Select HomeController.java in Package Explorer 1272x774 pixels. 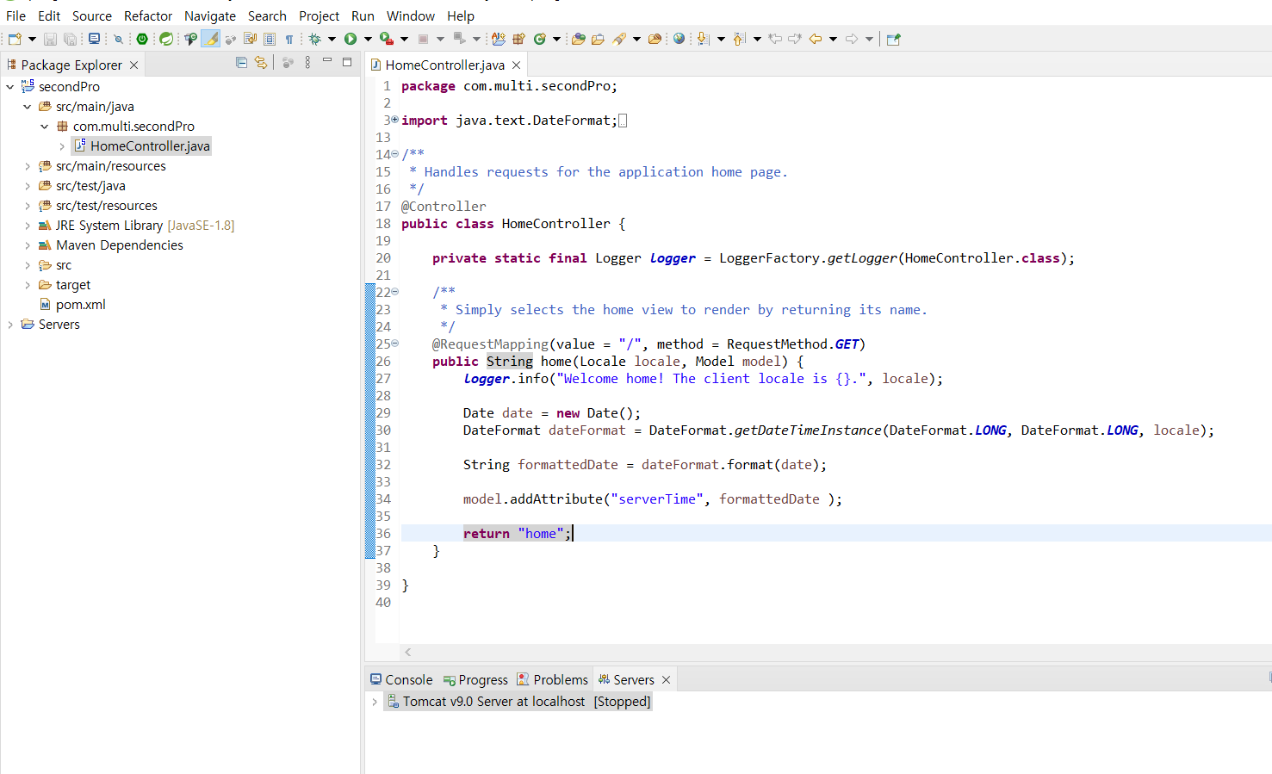click(x=141, y=146)
